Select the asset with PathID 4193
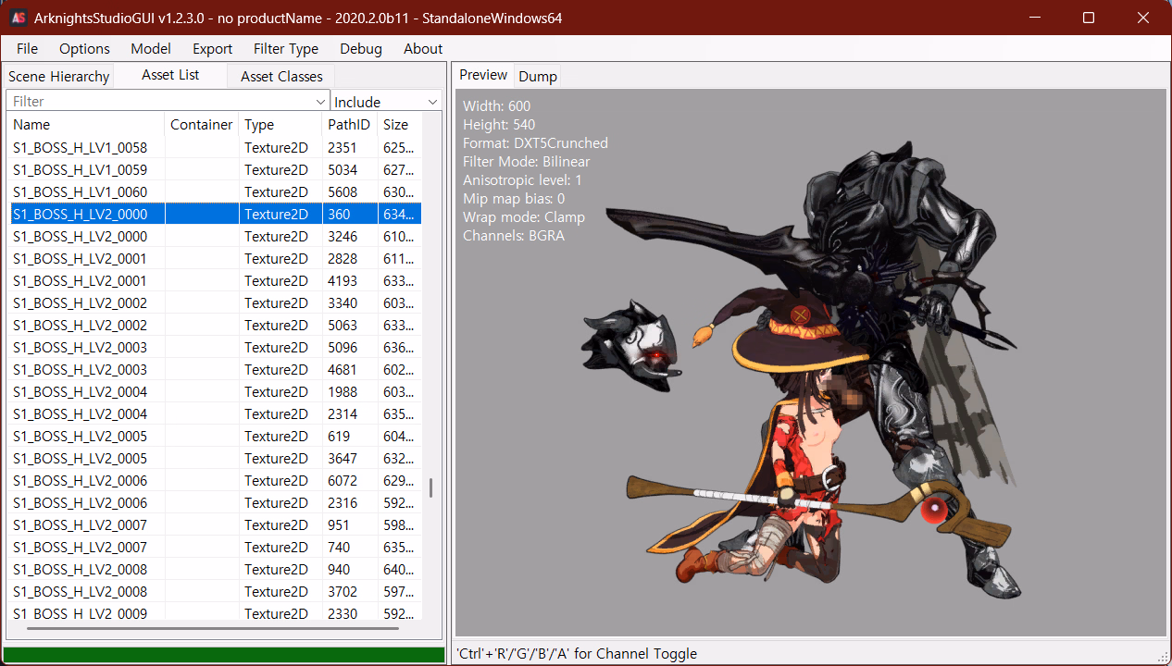1172x666 pixels. 216,280
